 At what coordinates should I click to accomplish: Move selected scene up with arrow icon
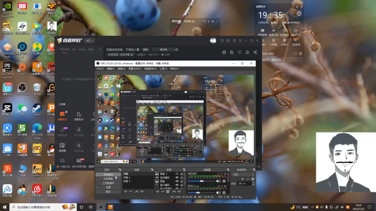137,192
